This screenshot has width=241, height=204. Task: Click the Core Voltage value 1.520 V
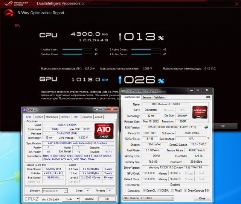coord(83,138)
